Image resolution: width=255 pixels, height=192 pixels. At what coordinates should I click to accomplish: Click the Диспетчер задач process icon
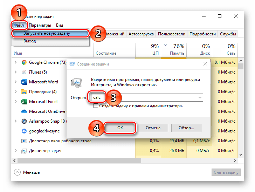24,151
